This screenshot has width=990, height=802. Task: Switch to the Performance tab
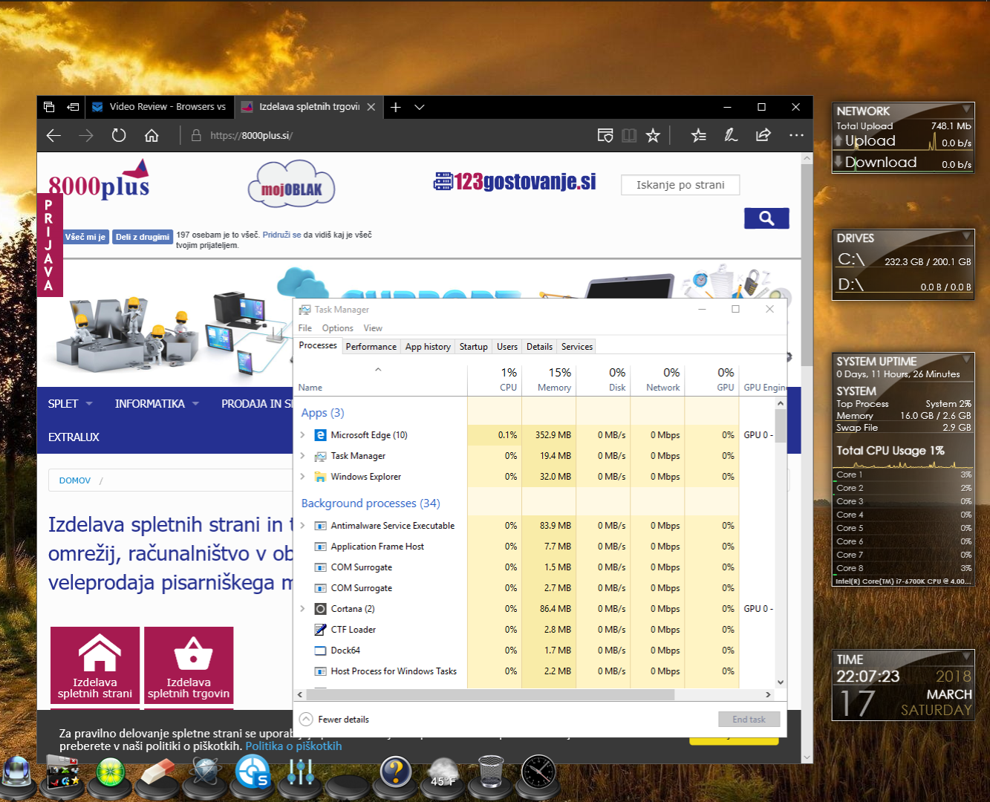point(371,347)
